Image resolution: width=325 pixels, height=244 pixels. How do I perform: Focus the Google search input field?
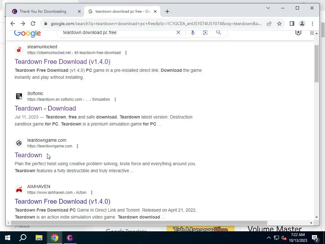[118, 33]
